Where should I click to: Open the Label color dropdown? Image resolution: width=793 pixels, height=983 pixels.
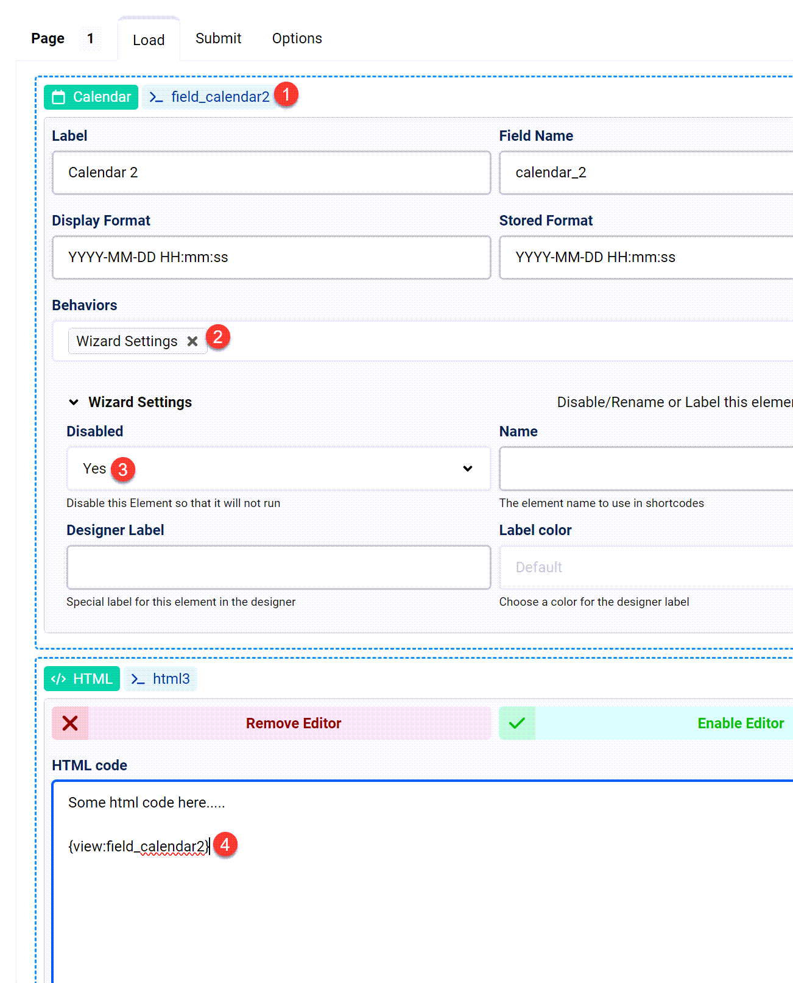pyautogui.click(x=646, y=567)
